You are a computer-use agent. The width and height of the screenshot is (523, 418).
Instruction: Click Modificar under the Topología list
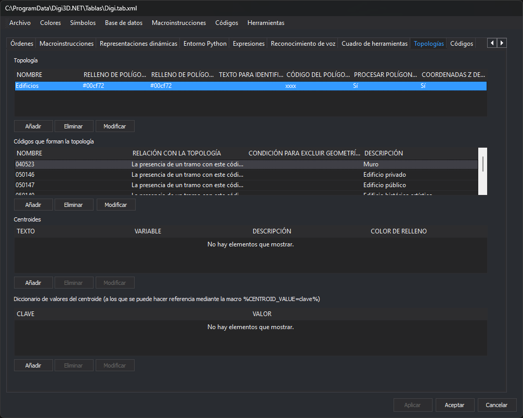tap(115, 126)
